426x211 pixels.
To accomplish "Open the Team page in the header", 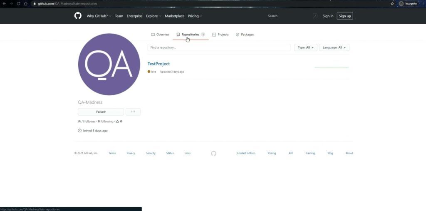I will (119, 16).
